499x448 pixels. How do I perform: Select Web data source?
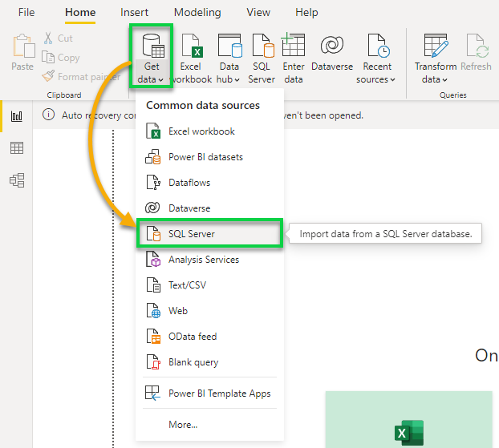(209, 311)
